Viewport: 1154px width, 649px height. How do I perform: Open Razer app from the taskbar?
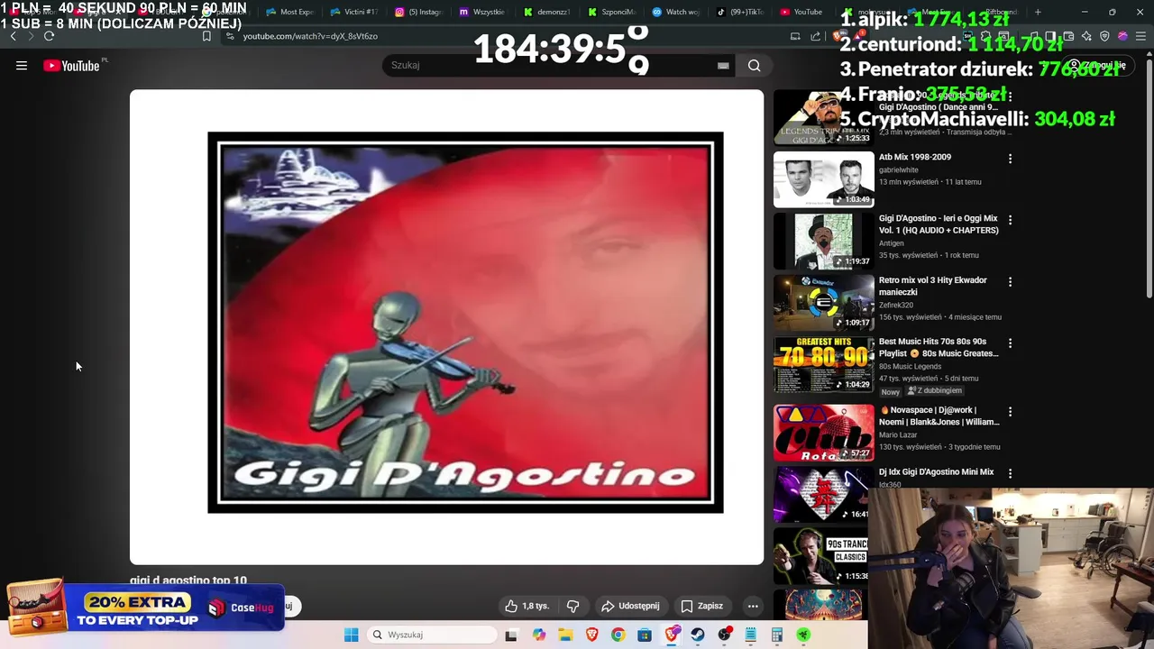point(802,635)
